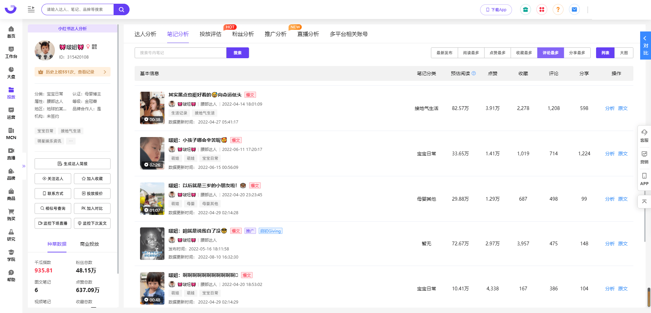Switch to 大图 large image view

(x=624, y=53)
